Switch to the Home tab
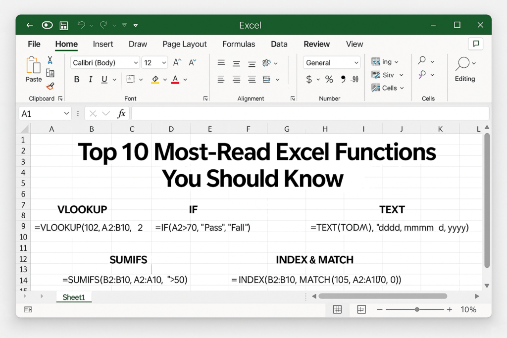Image resolution: width=507 pixels, height=338 pixels. [66, 44]
